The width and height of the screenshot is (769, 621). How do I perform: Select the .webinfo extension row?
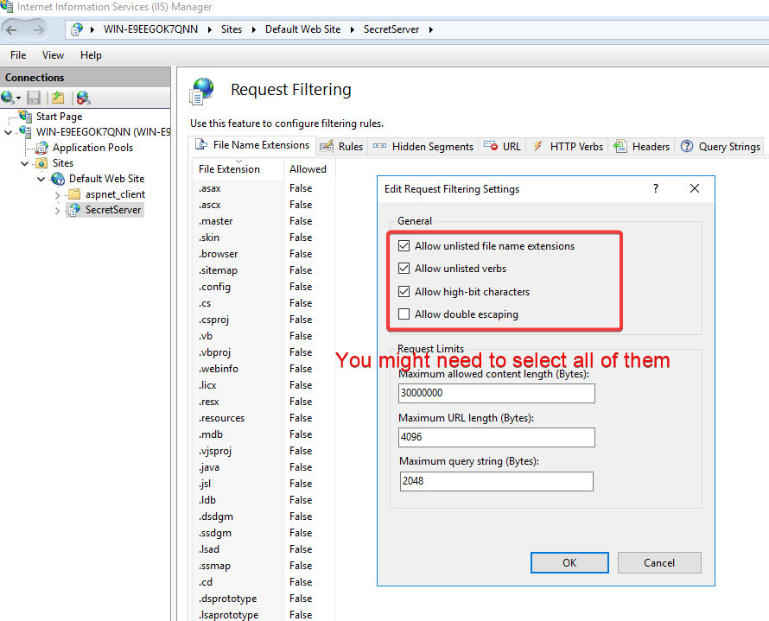(x=264, y=369)
